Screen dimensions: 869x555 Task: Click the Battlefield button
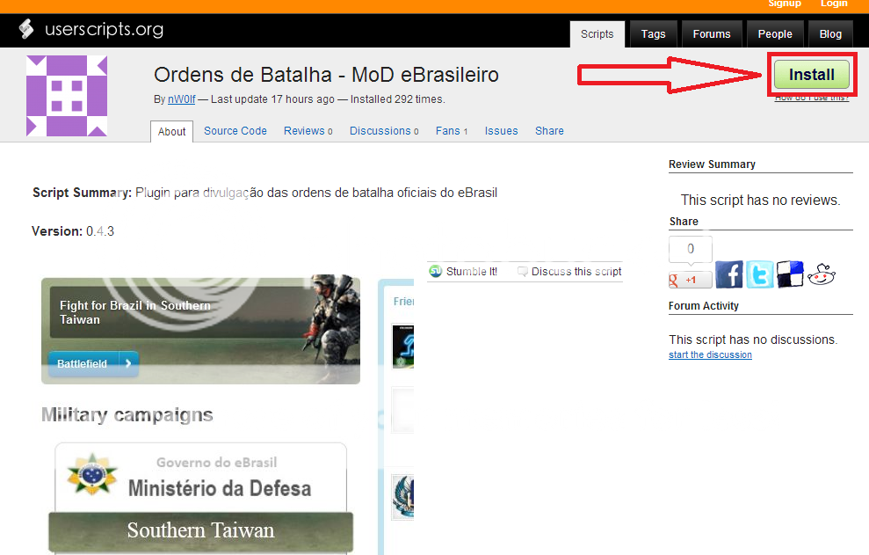pos(93,364)
